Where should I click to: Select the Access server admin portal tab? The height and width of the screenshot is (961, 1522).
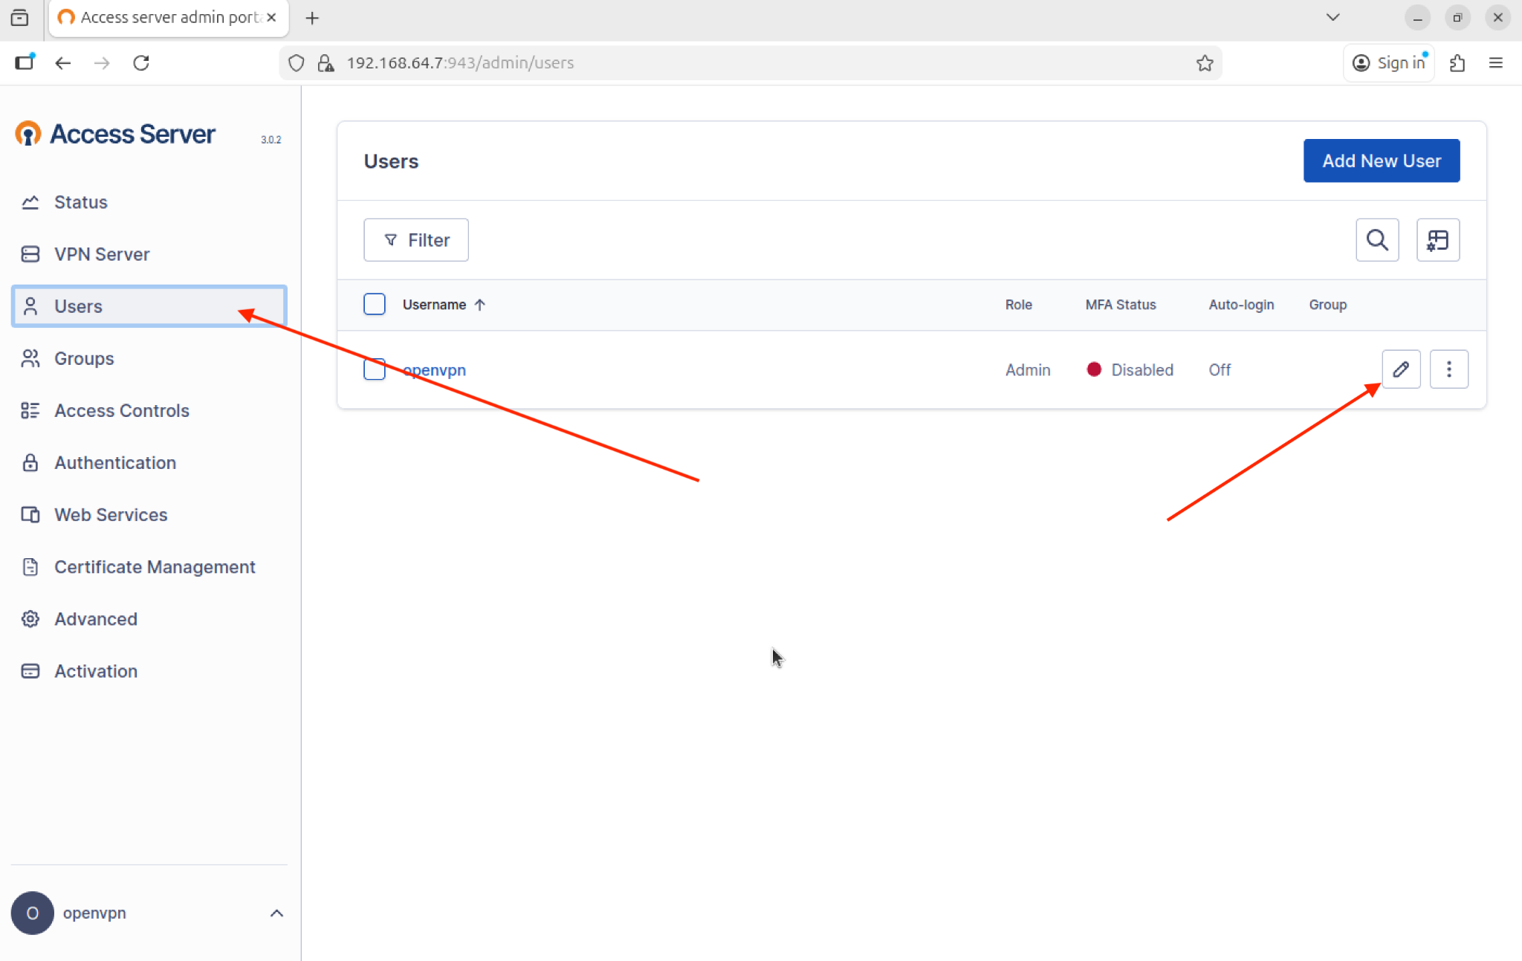[x=169, y=18]
